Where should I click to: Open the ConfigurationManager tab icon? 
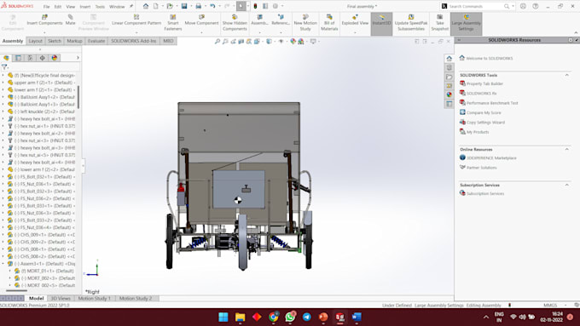(31, 58)
